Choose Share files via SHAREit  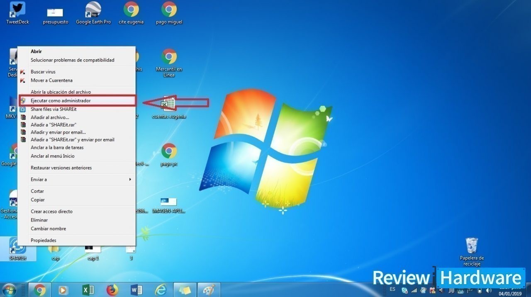click(x=77, y=110)
